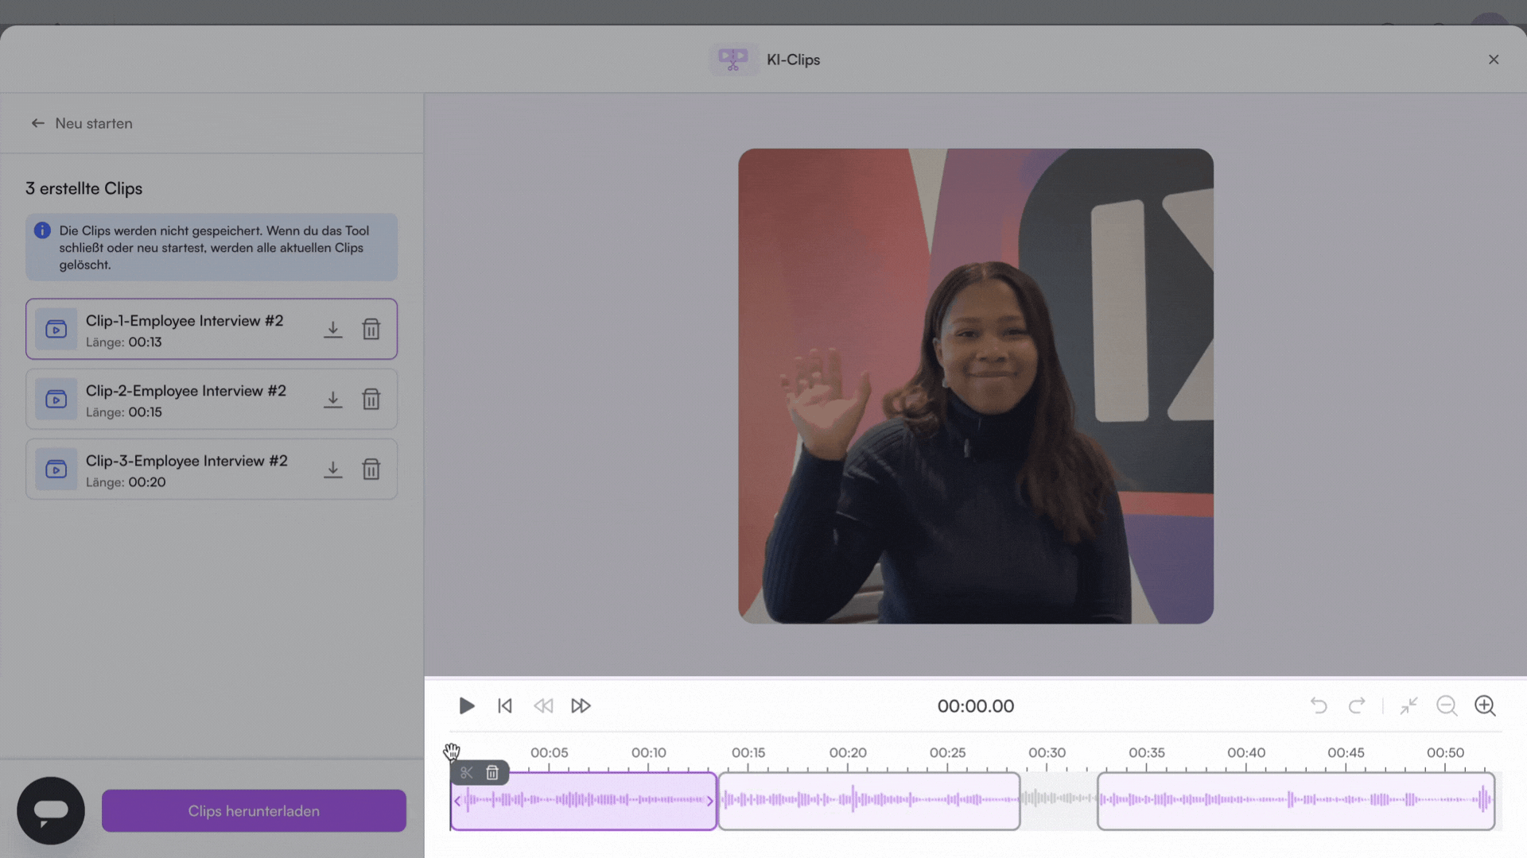Click the info icon in the notice
This screenshot has width=1527, height=858.
pyautogui.click(x=42, y=230)
